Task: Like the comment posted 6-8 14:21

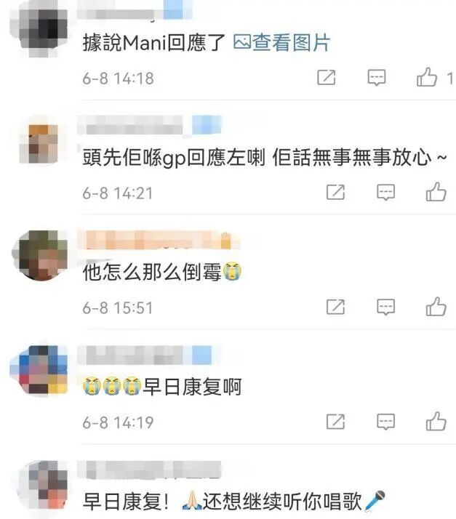Action: tap(436, 193)
